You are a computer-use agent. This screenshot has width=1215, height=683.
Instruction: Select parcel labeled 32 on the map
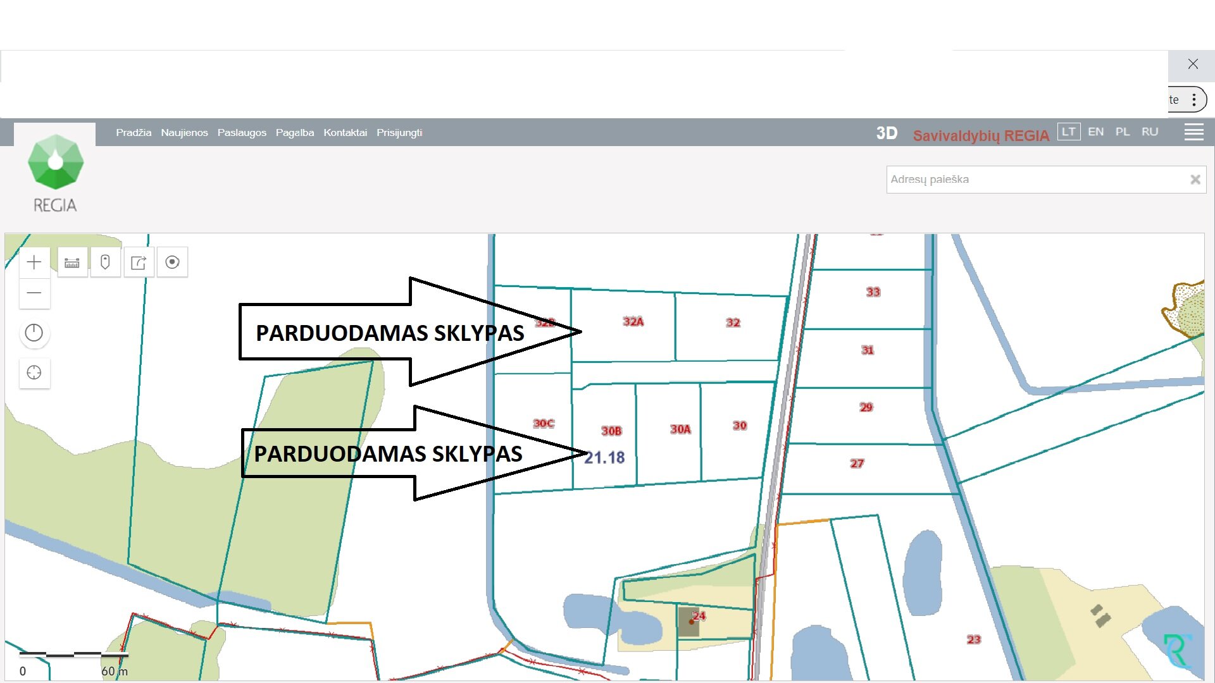coord(733,323)
